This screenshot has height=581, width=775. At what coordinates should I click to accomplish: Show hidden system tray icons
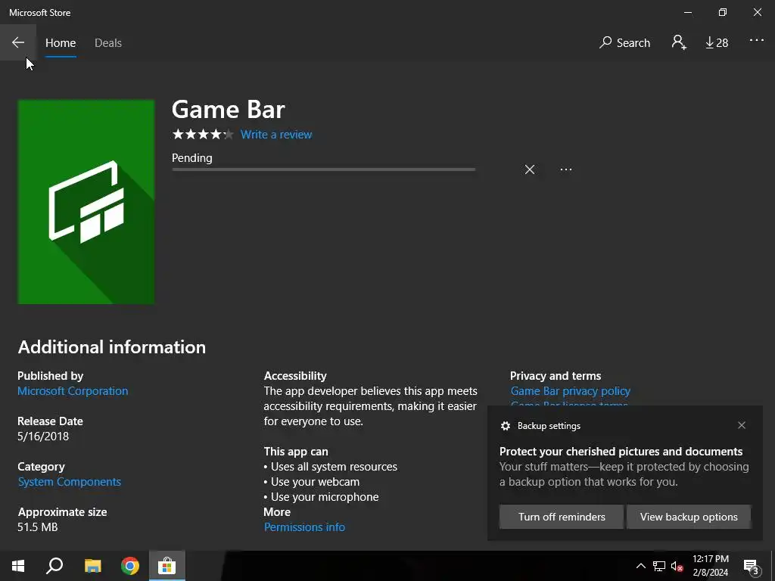tap(640, 566)
